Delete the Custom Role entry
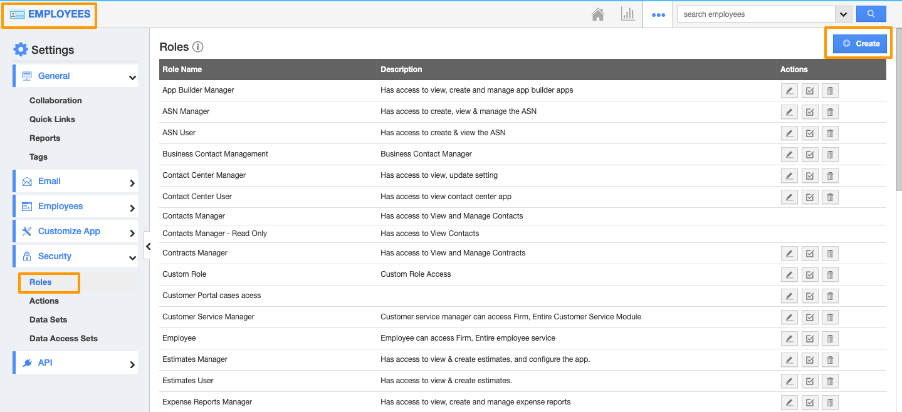 coord(830,275)
